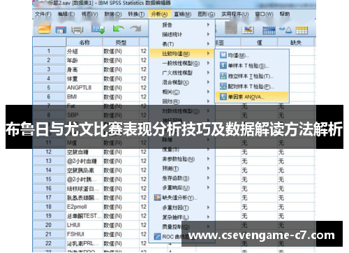Select the variable name E2pmoll
Screen dimensions: 349x253
(x=77, y=207)
